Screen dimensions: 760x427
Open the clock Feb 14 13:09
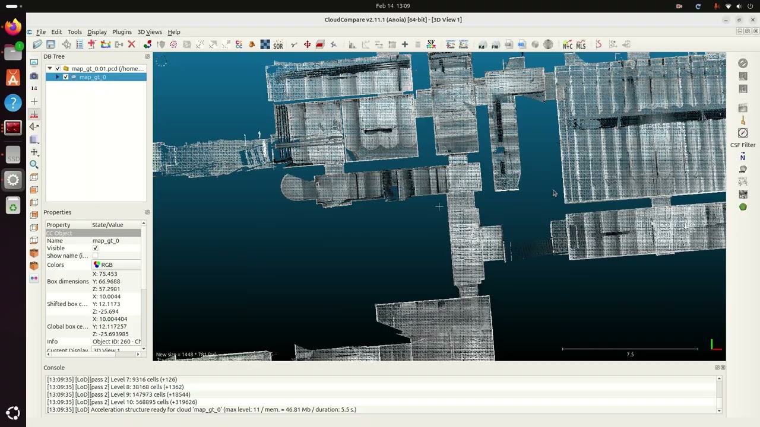click(x=393, y=6)
